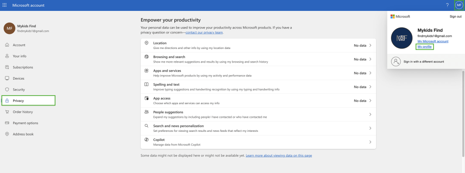Expand the People suggestions chevron
Screen dimensions: 465x173
[370, 115]
